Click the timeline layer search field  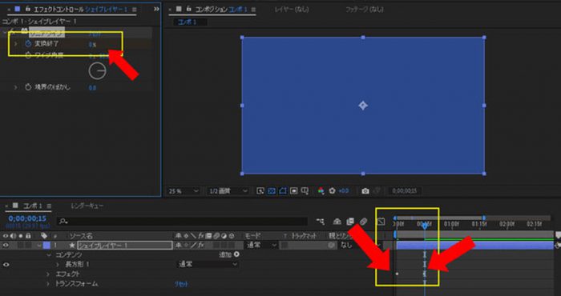[182, 222]
